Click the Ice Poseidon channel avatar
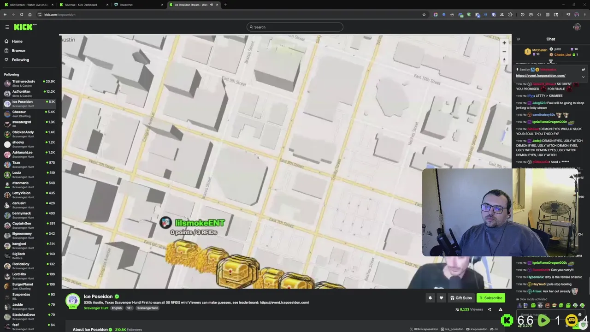The width and height of the screenshot is (590, 332). click(73, 301)
